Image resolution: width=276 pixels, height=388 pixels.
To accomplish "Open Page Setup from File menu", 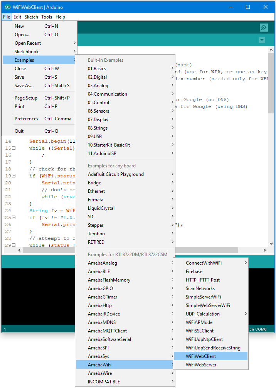I will 39,98.
